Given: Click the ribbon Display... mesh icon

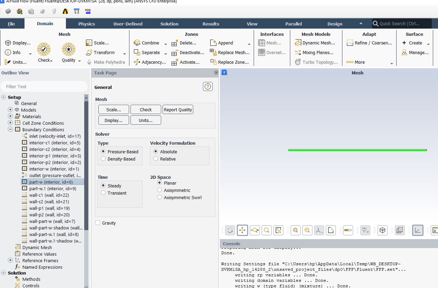Looking at the screenshot, I should pos(18,43).
